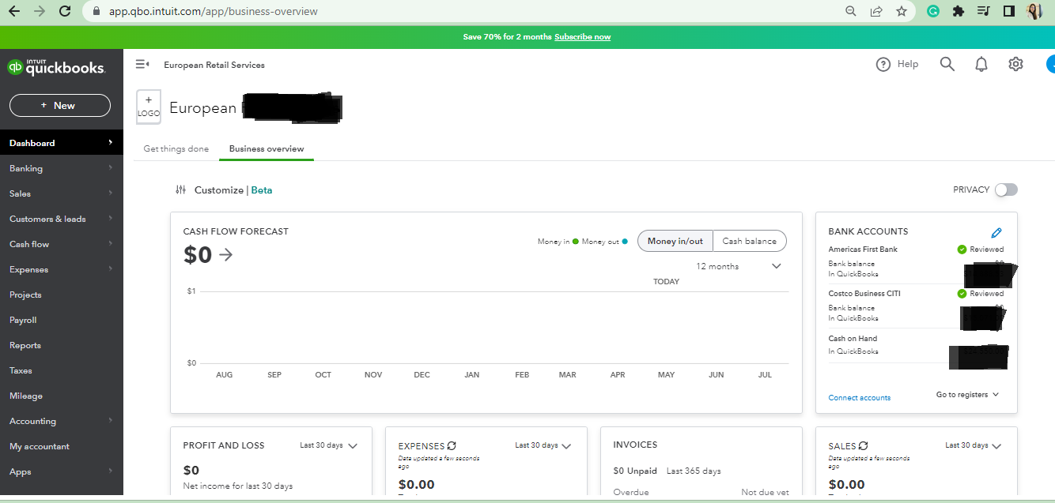
Task: Open Mileage in the sidebar
Action: coord(62,396)
